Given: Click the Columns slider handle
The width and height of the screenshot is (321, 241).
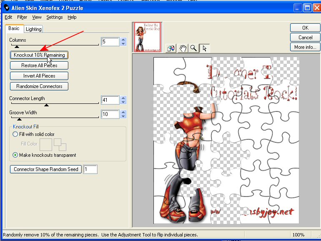Looking at the screenshot, I should (x=17, y=47).
